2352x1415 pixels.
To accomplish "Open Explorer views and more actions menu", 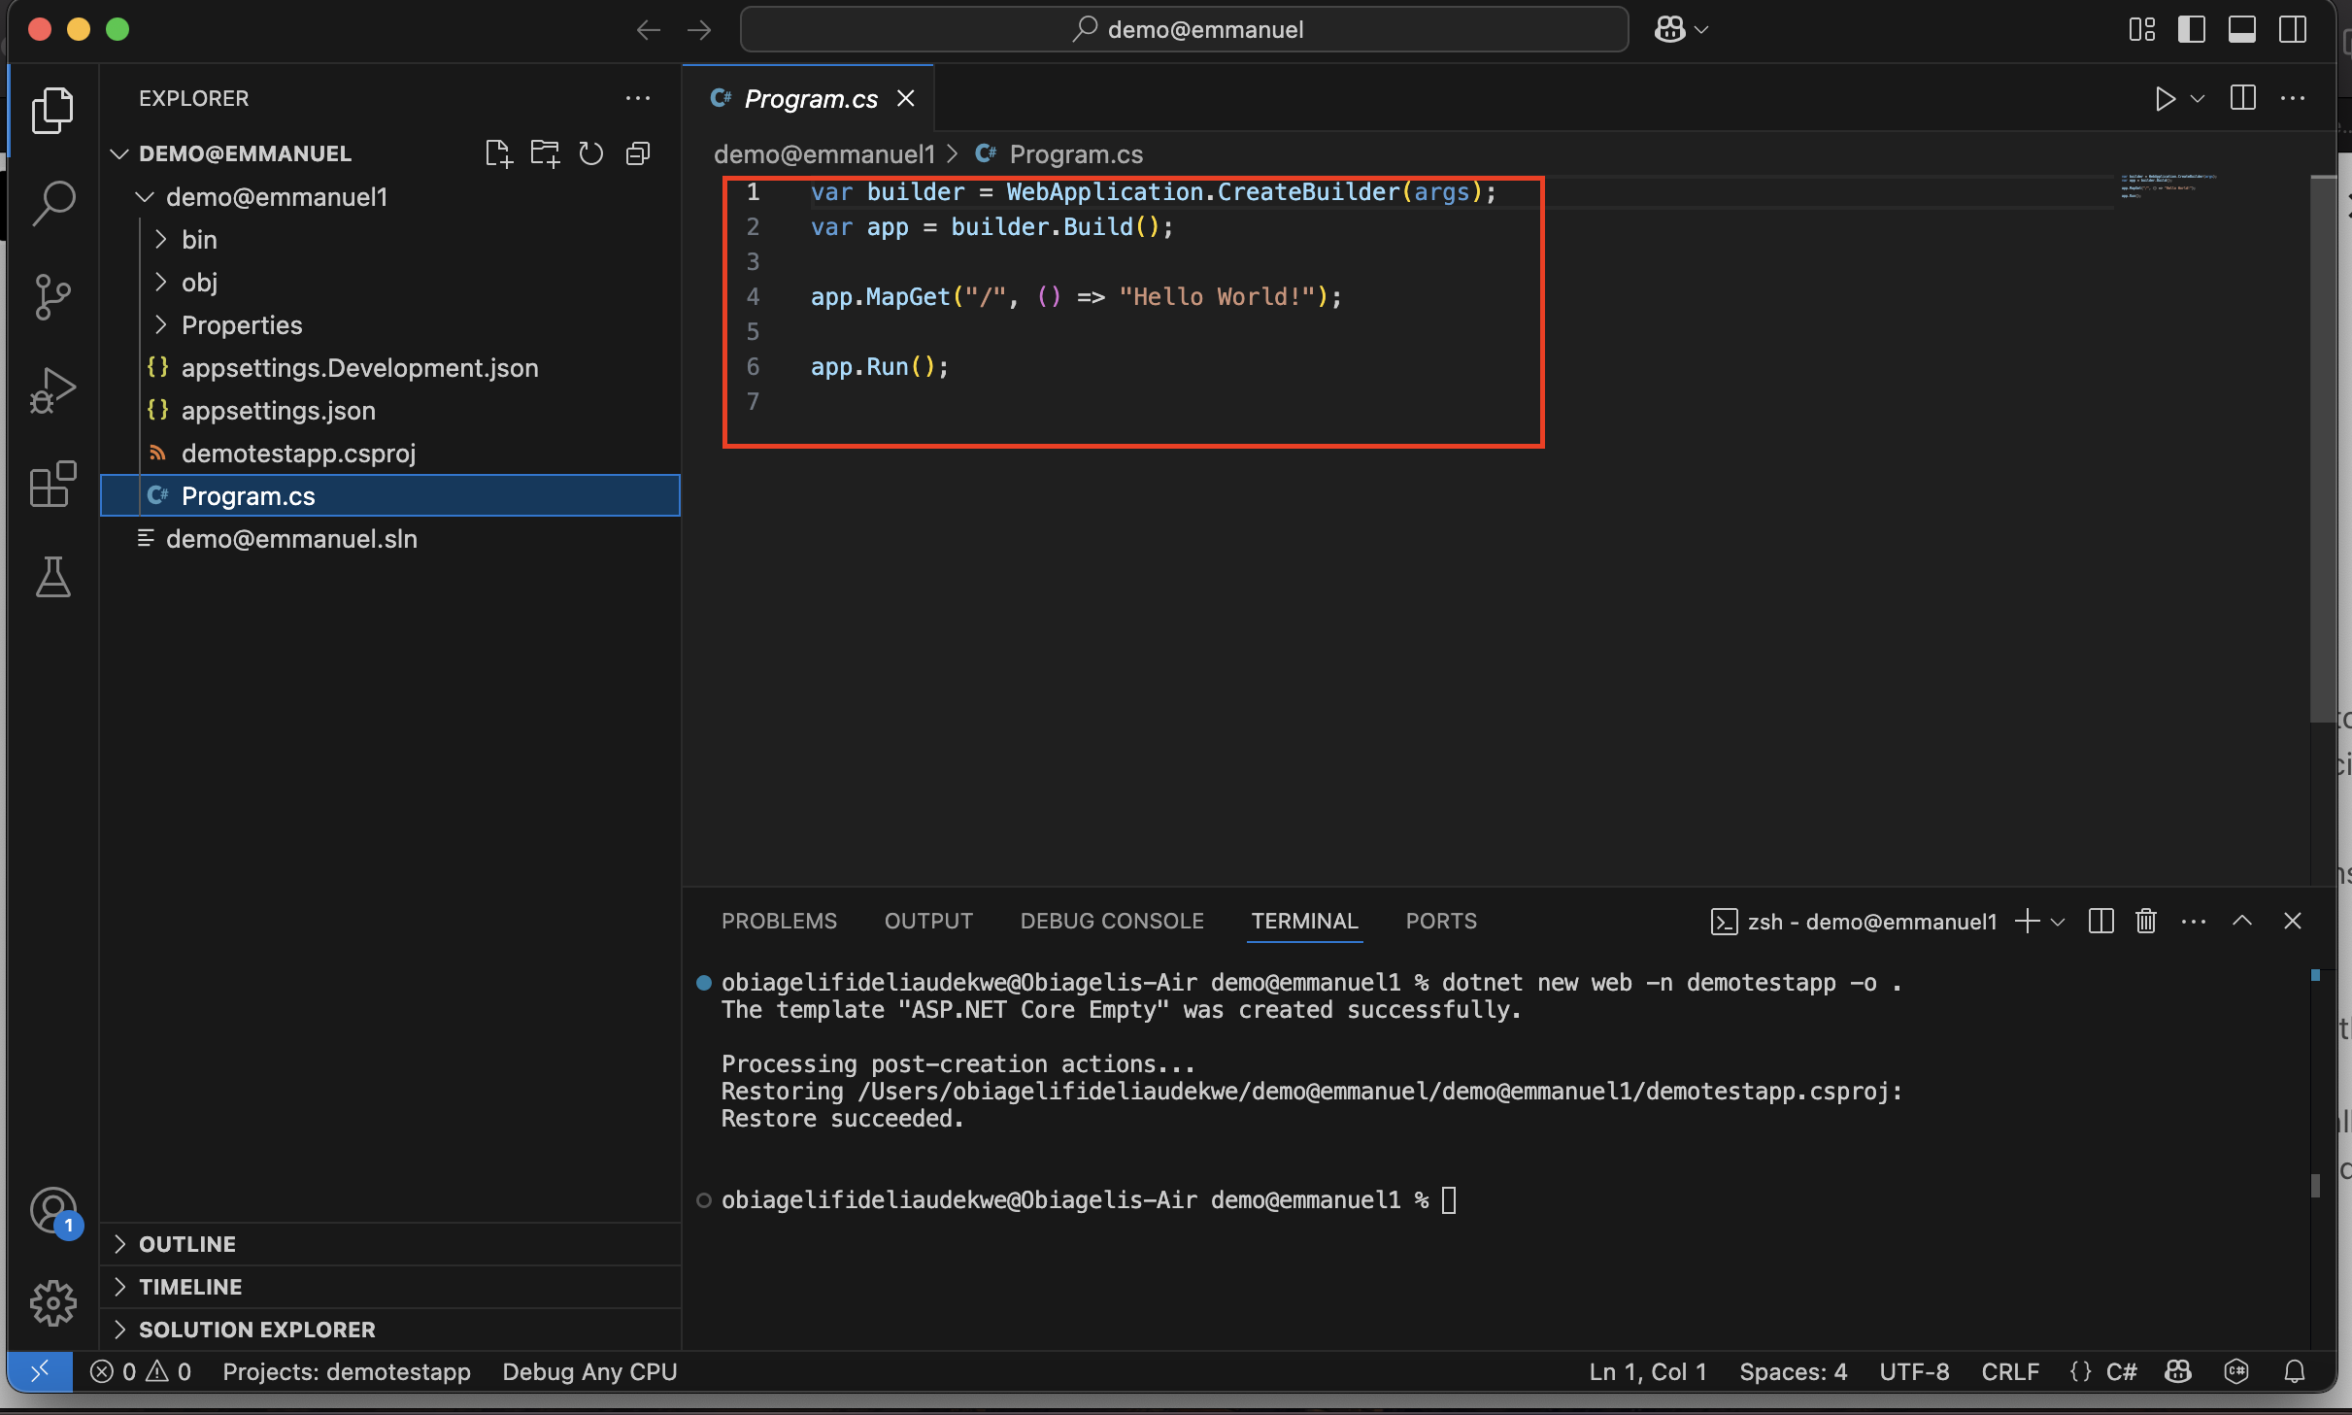I will [638, 98].
